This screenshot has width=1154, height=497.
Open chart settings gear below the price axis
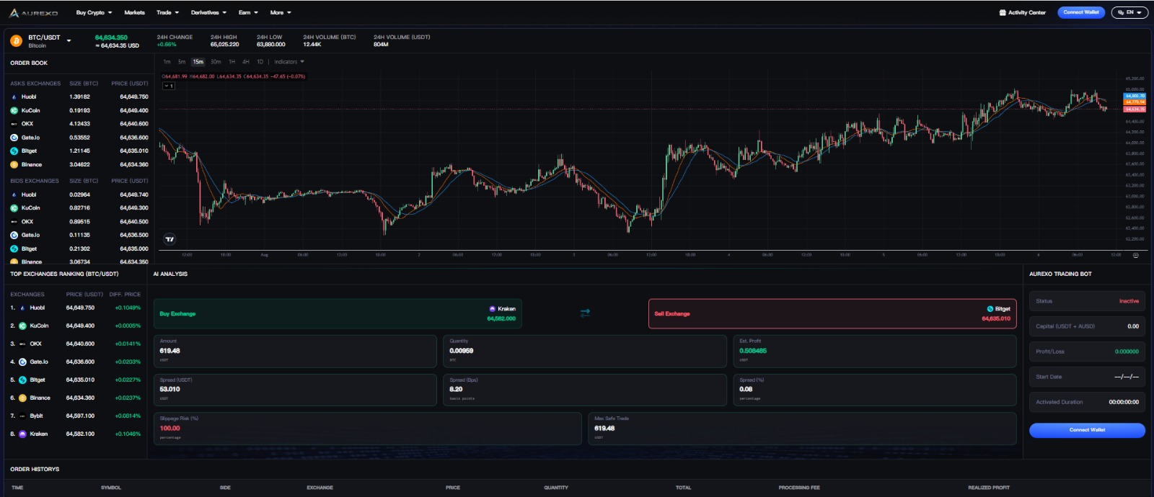coord(1135,255)
